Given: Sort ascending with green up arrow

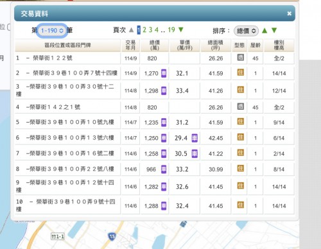Looking at the screenshot, I should pyautogui.click(x=265, y=31).
